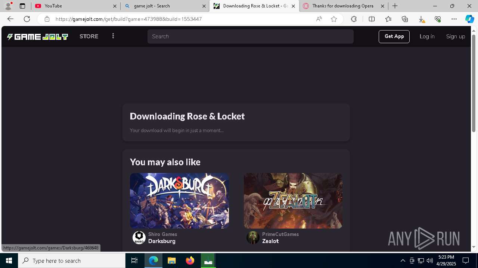Open the Zealot game thumbnail
The width and height of the screenshot is (478, 268).
pyautogui.click(x=293, y=201)
